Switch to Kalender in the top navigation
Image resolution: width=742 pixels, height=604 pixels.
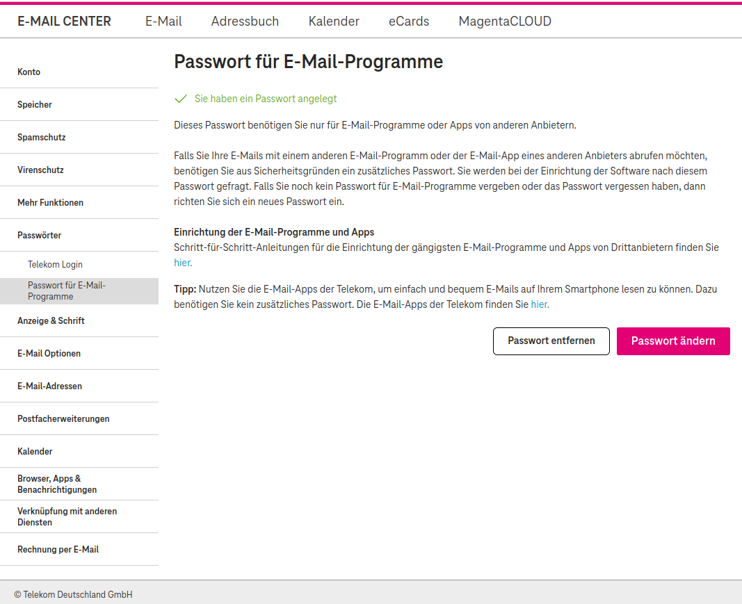click(334, 22)
